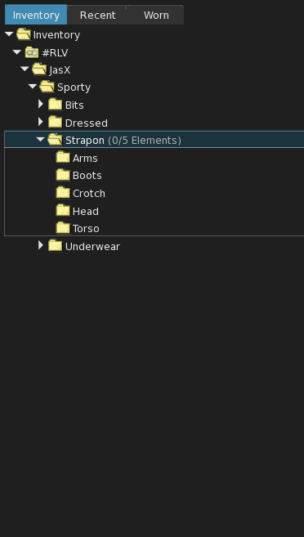Screen dimensions: 304x537
Task: Click the Dressed folder icon
Action: coord(55,123)
